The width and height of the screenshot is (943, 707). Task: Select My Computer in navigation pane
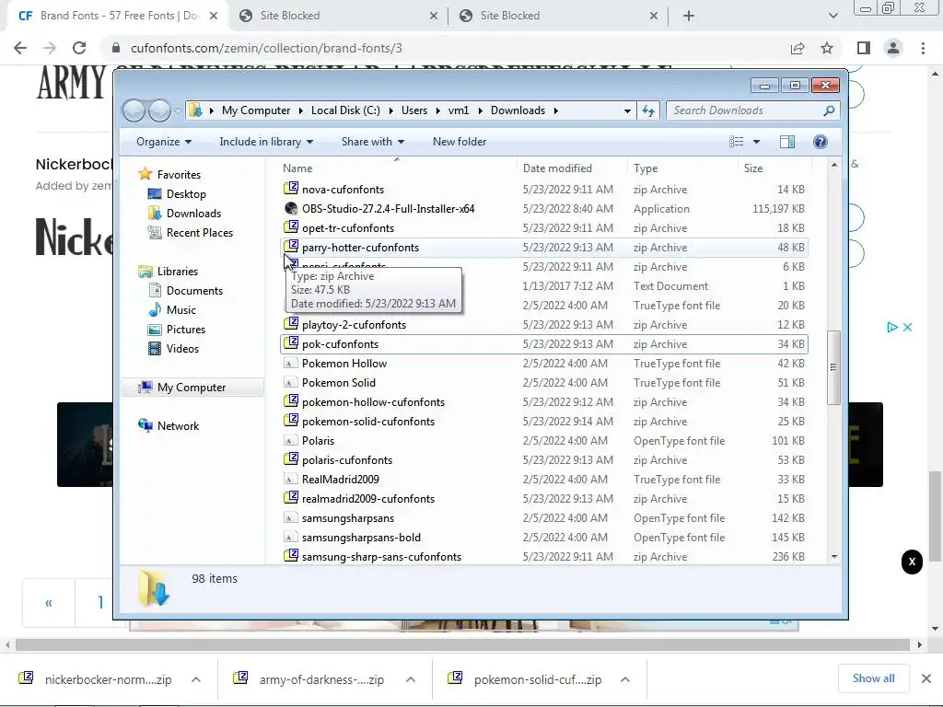click(192, 388)
